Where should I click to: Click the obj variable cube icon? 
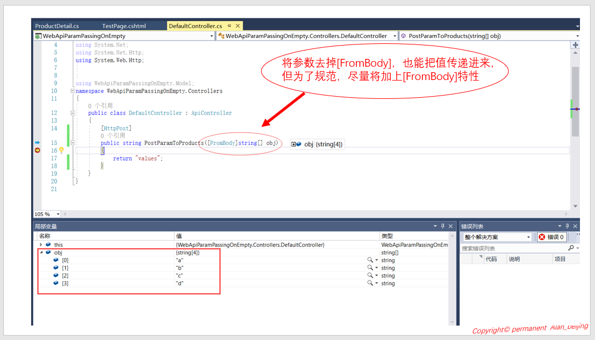pyautogui.click(x=48, y=252)
